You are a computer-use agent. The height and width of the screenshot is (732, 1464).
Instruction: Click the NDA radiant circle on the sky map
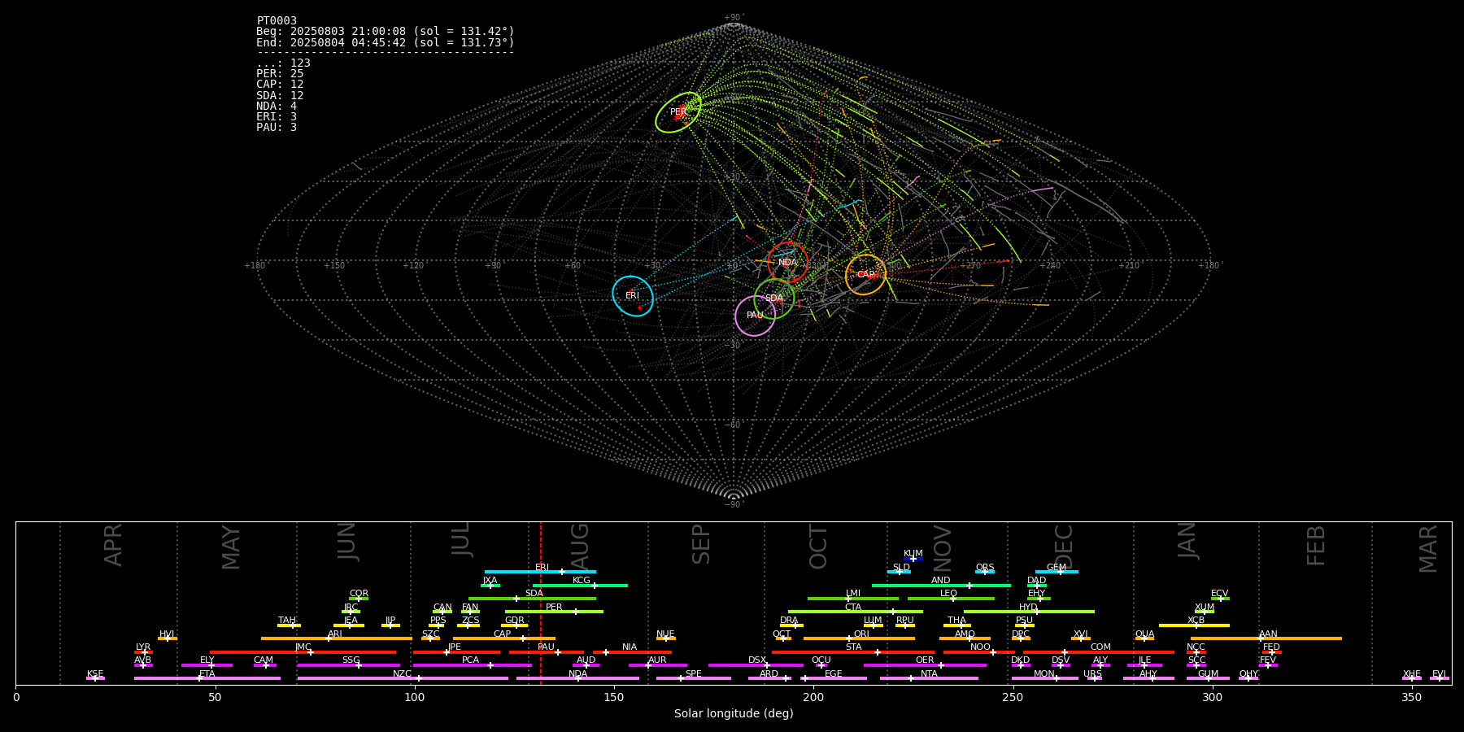787,262
